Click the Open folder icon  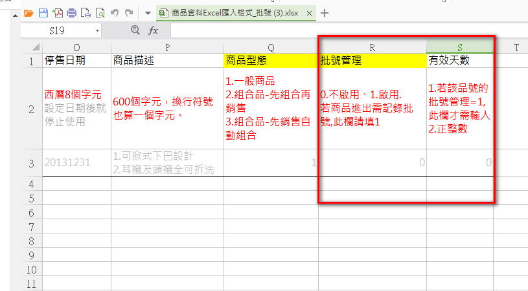pos(29,14)
